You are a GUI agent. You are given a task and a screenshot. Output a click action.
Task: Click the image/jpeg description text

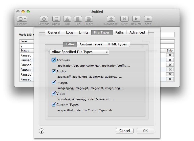[91, 88]
